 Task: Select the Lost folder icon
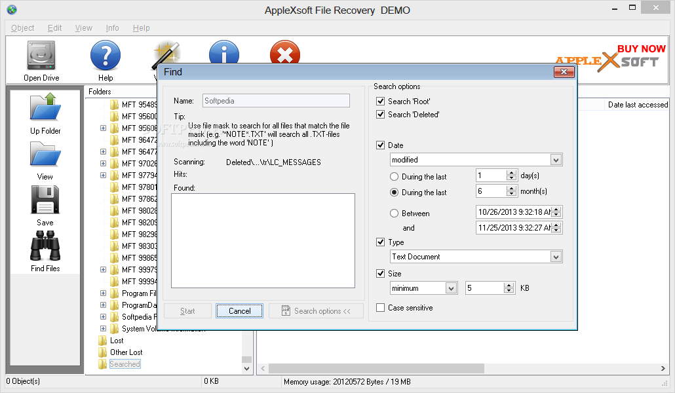click(102, 341)
